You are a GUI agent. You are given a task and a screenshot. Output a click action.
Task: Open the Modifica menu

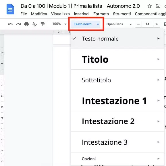click(39, 14)
